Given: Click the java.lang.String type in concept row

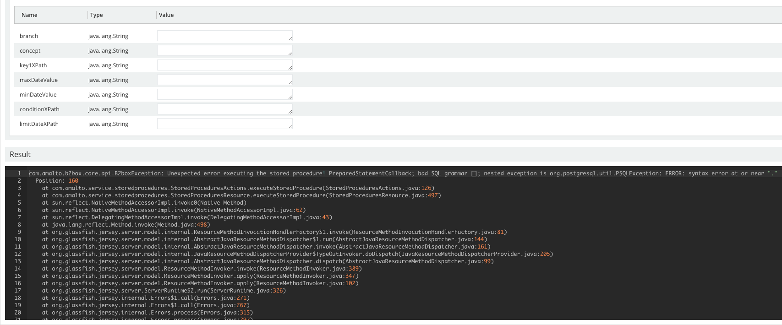Looking at the screenshot, I should (108, 51).
